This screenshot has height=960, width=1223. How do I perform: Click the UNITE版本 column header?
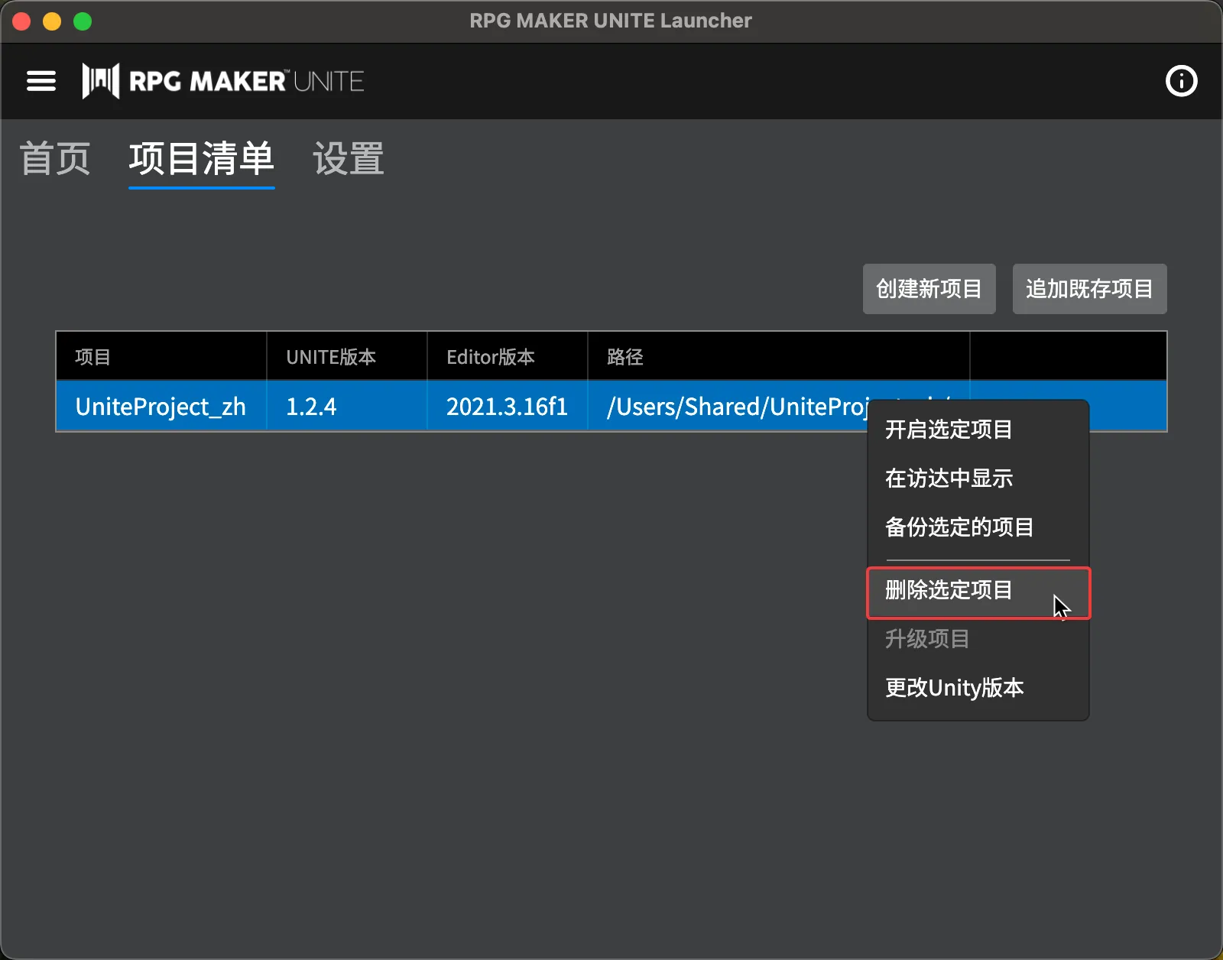point(347,356)
